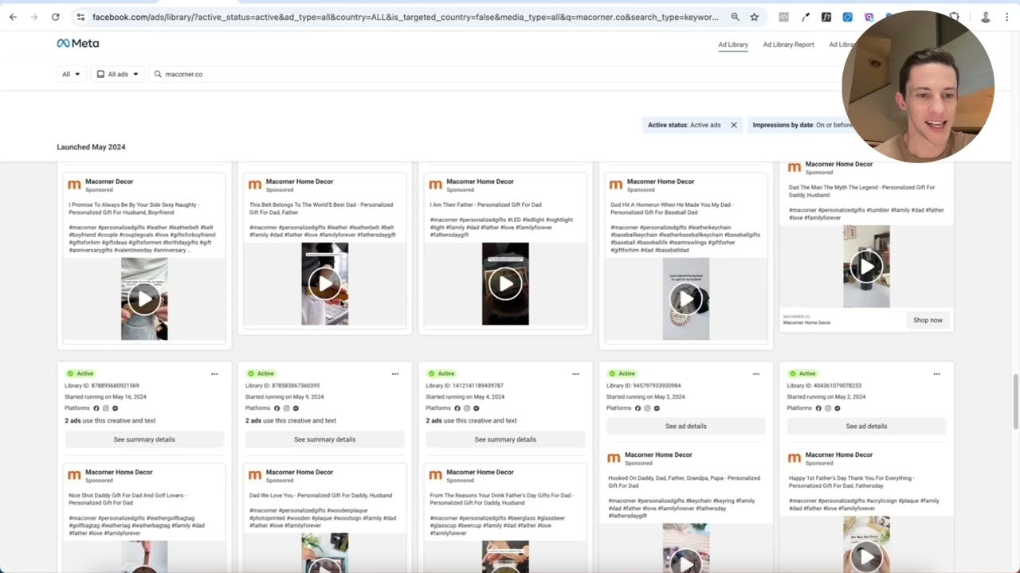
Task: Select the Facebook Ad Library URL in address bar
Action: tap(405, 17)
